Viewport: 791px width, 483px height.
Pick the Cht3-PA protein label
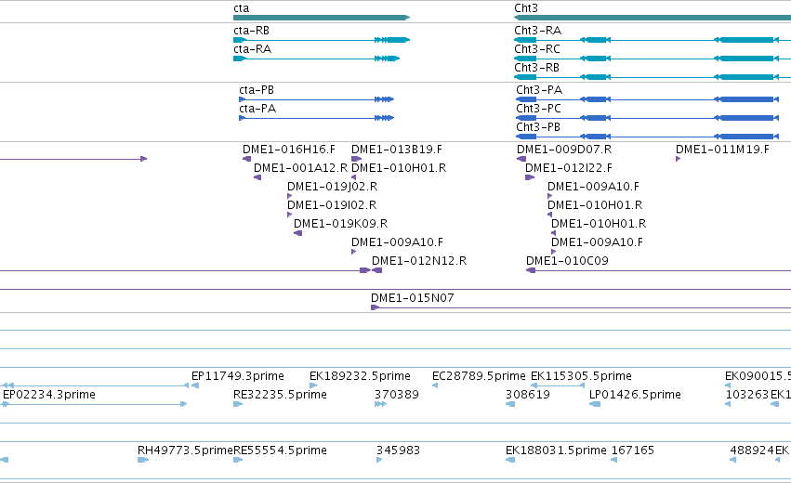point(539,90)
